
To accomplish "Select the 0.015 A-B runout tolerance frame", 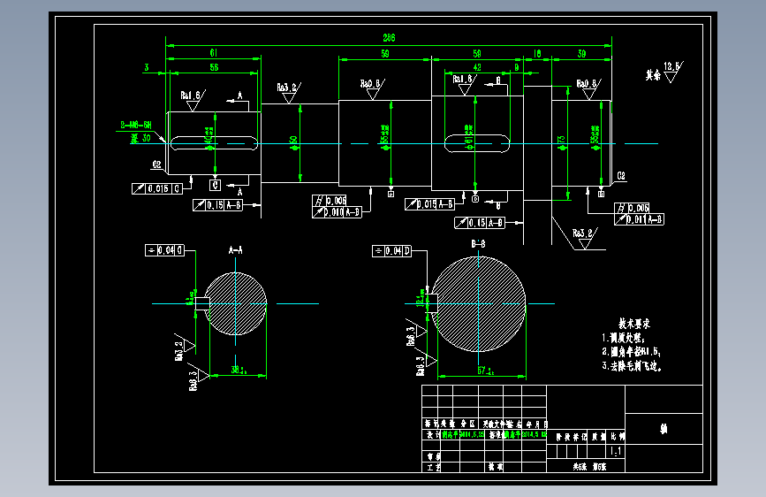I will (x=430, y=204).
